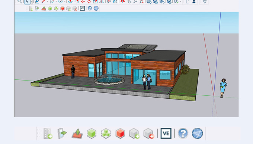Click the account icon with green check

click(176, 1)
